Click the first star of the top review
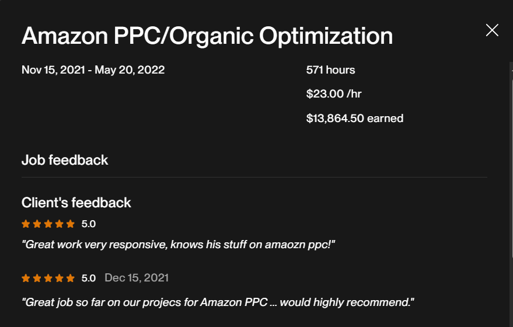The height and width of the screenshot is (327, 513). tap(26, 224)
